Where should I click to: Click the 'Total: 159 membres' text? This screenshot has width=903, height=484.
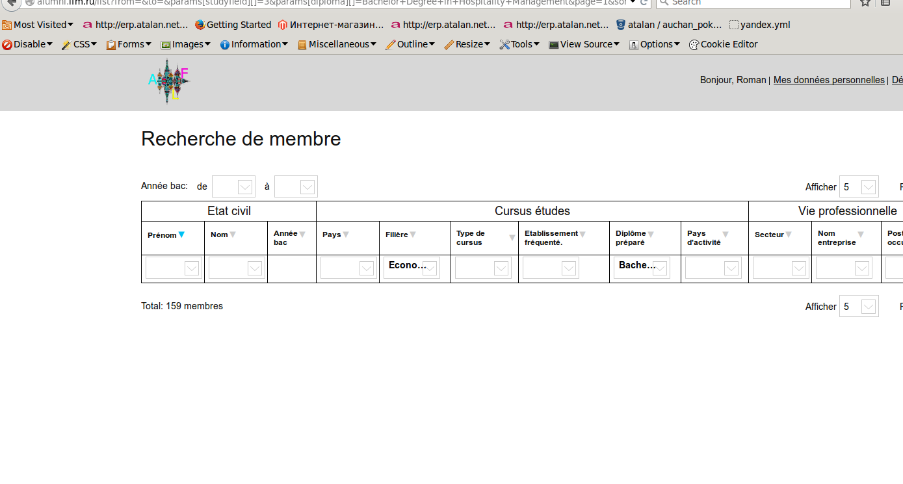182,306
